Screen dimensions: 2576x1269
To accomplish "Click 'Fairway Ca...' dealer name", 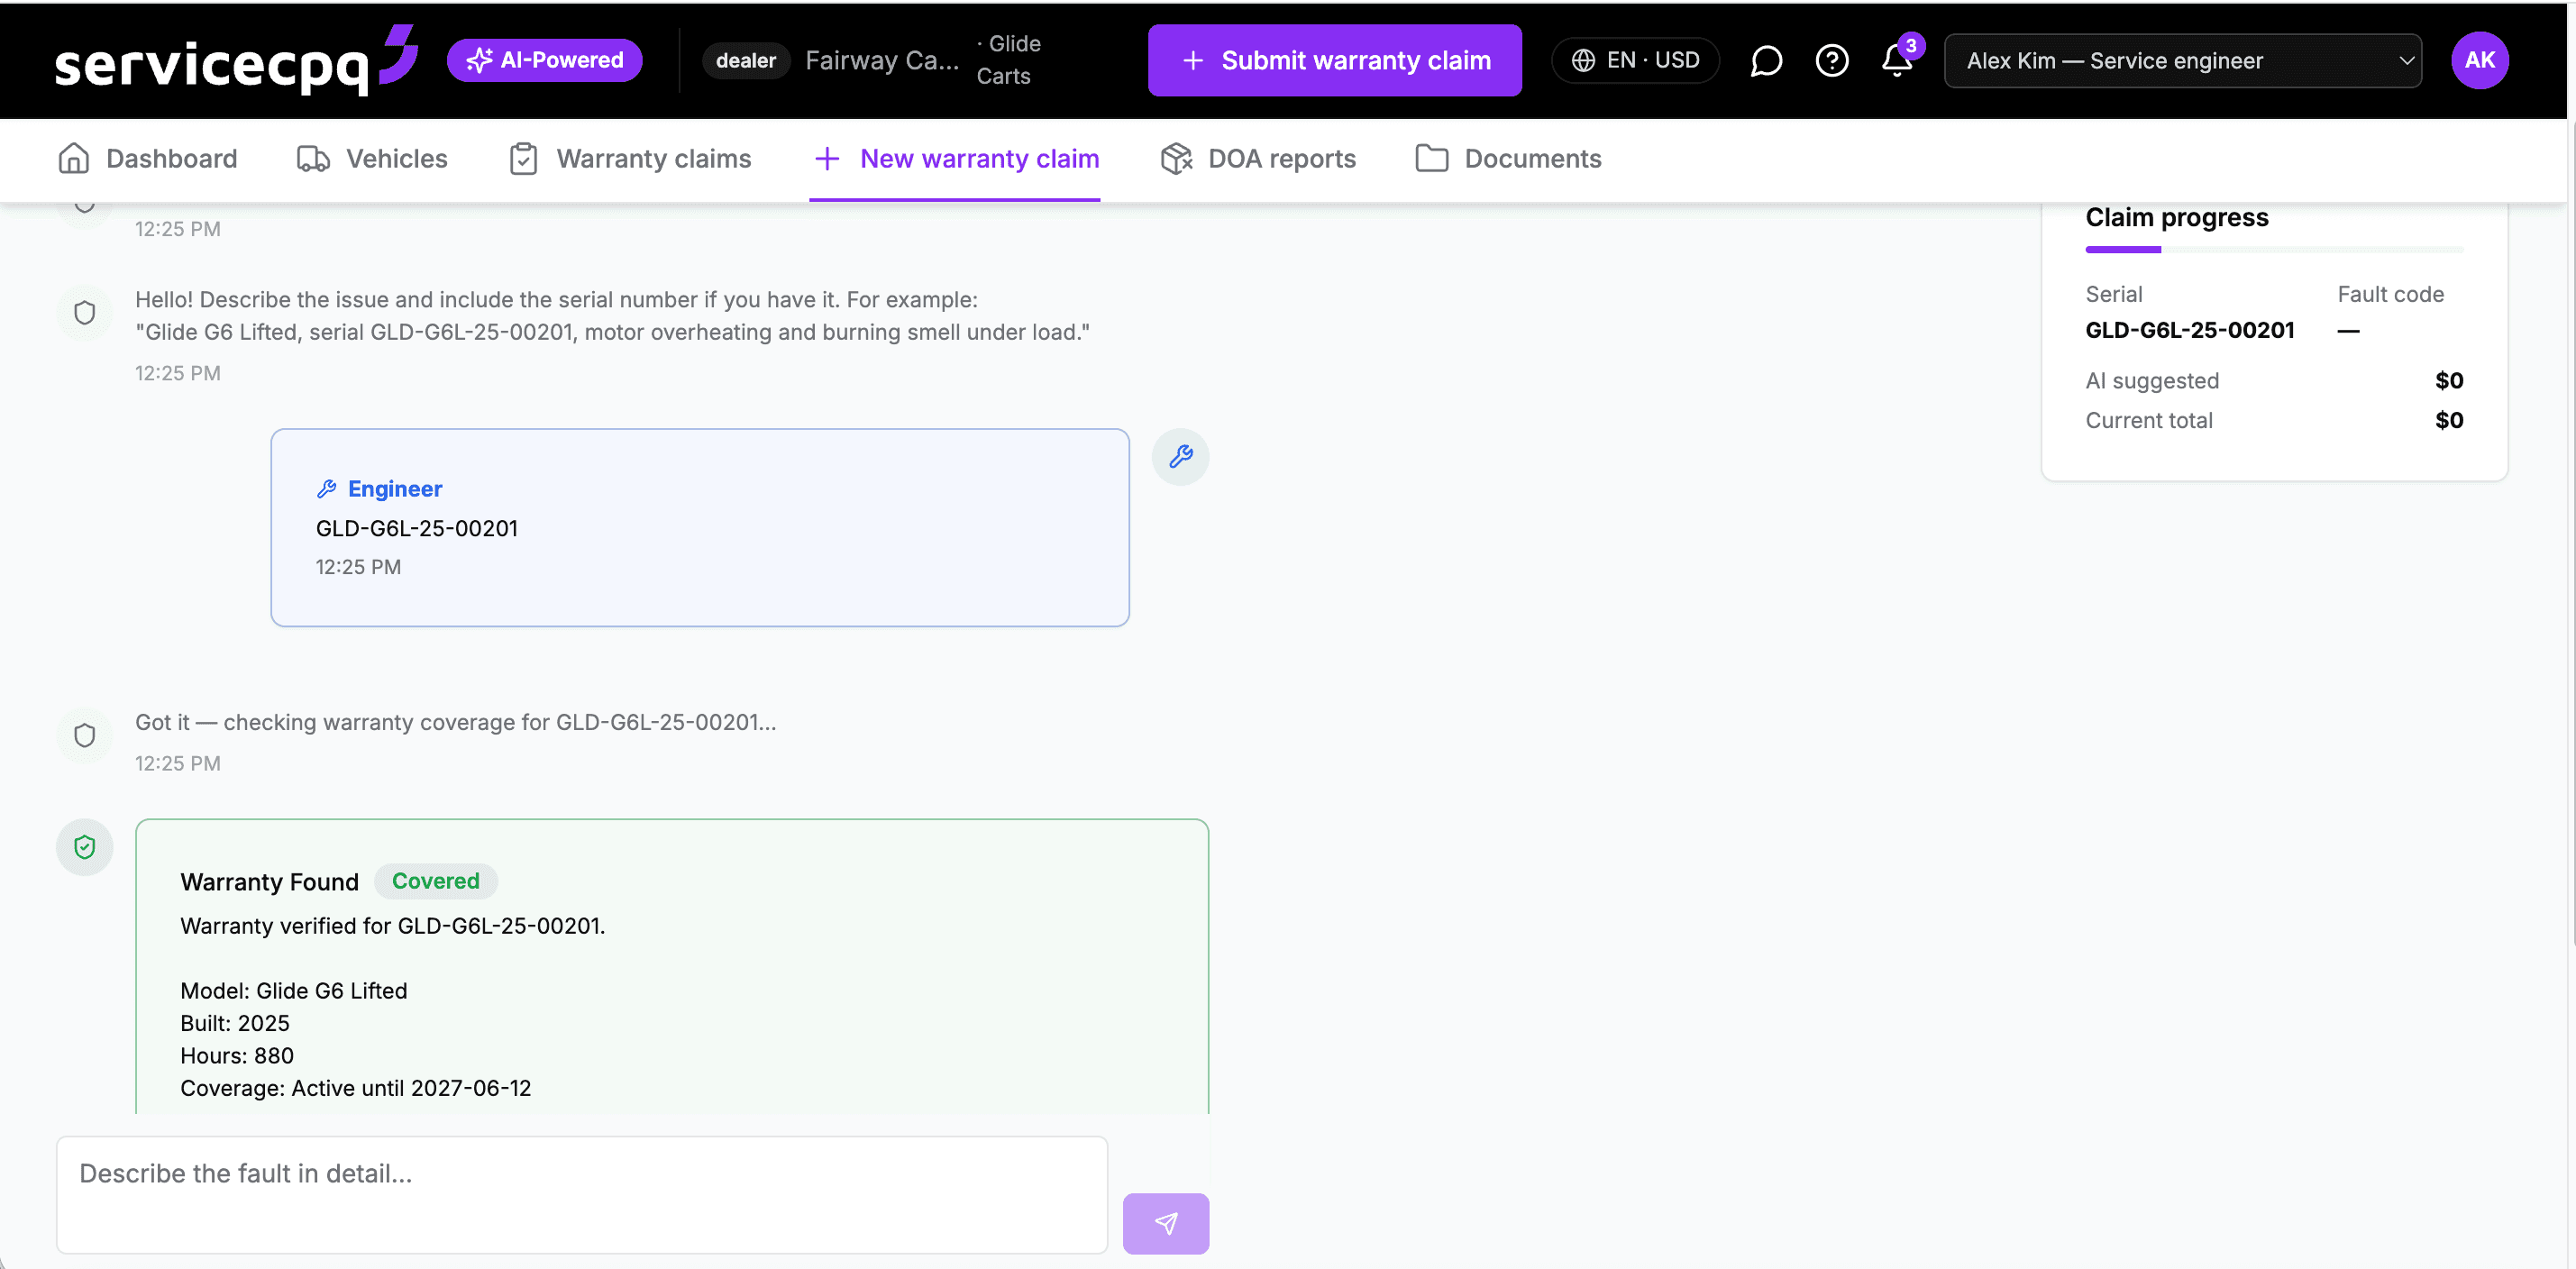I will [882, 60].
